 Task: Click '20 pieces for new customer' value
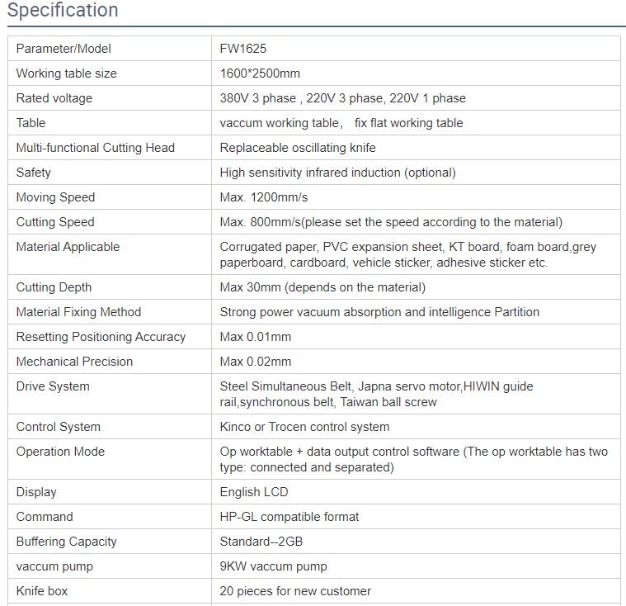click(x=295, y=591)
